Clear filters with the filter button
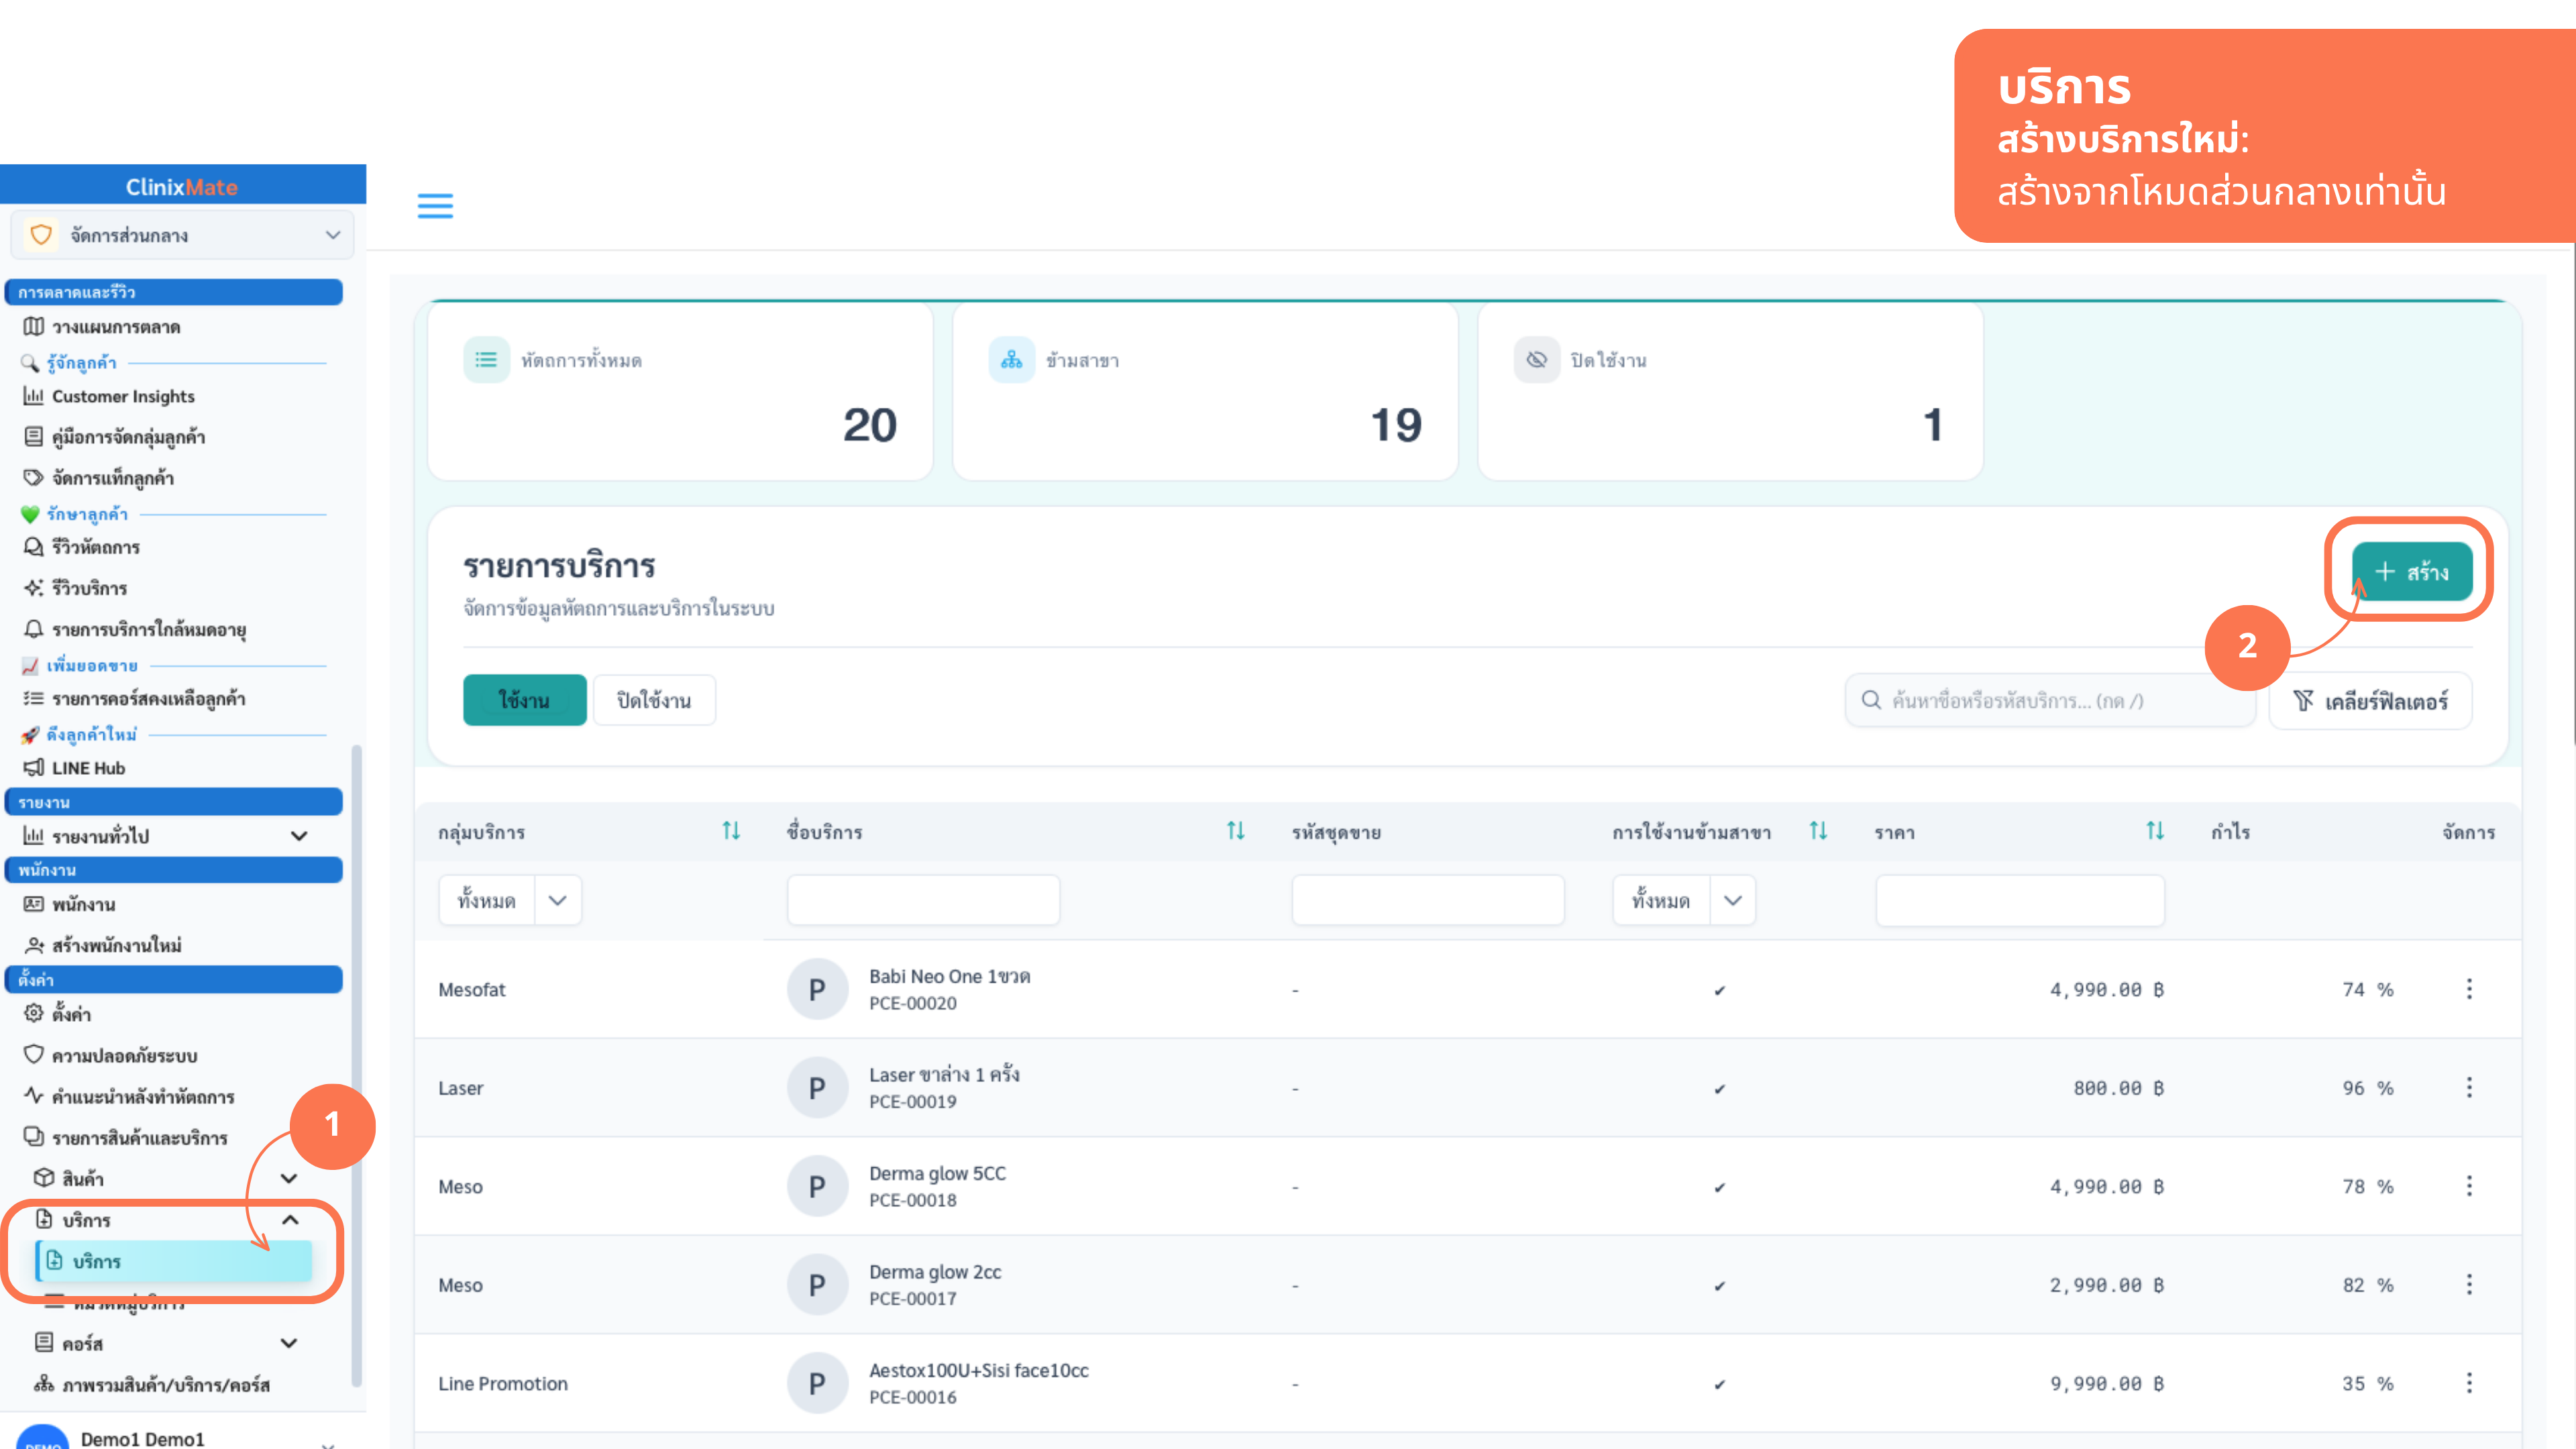 coord(2370,701)
